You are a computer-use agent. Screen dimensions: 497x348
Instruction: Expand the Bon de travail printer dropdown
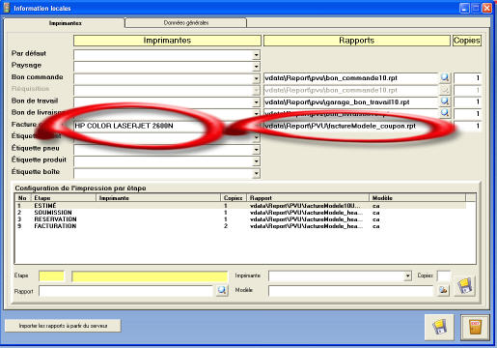[256, 102]
